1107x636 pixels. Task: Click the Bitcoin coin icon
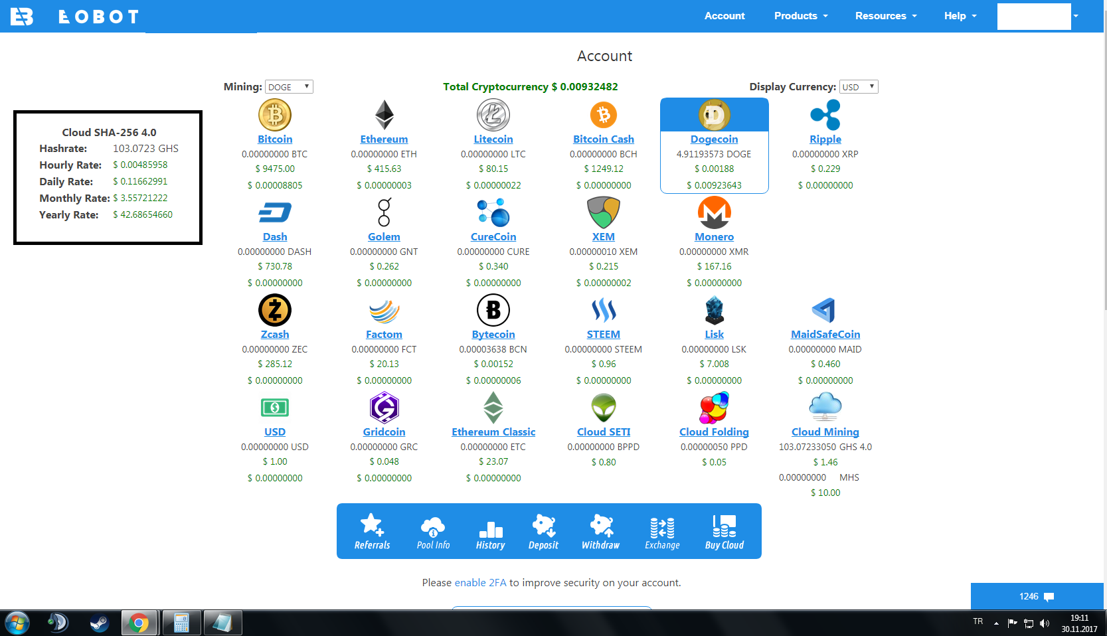tap(275, 115)
